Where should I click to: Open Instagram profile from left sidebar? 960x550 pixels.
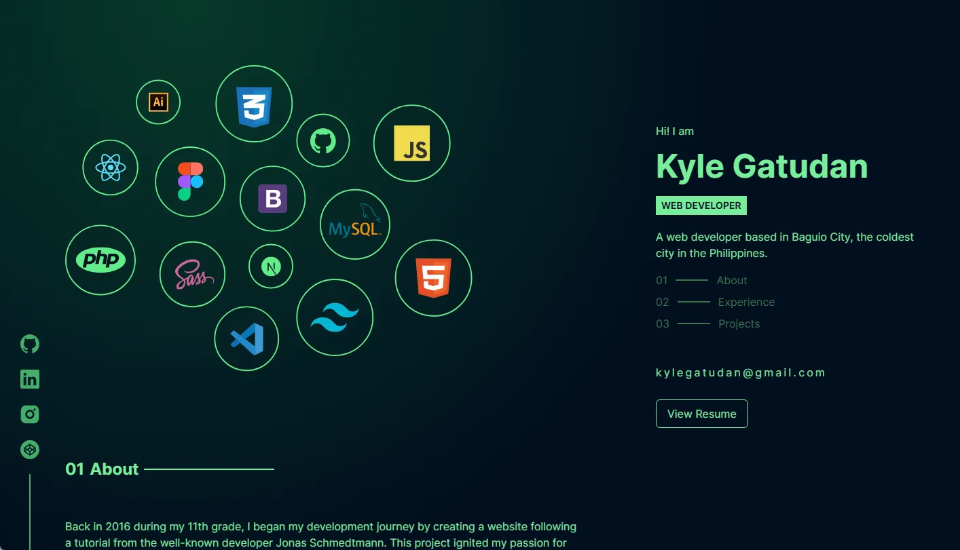tap(30, 414)
